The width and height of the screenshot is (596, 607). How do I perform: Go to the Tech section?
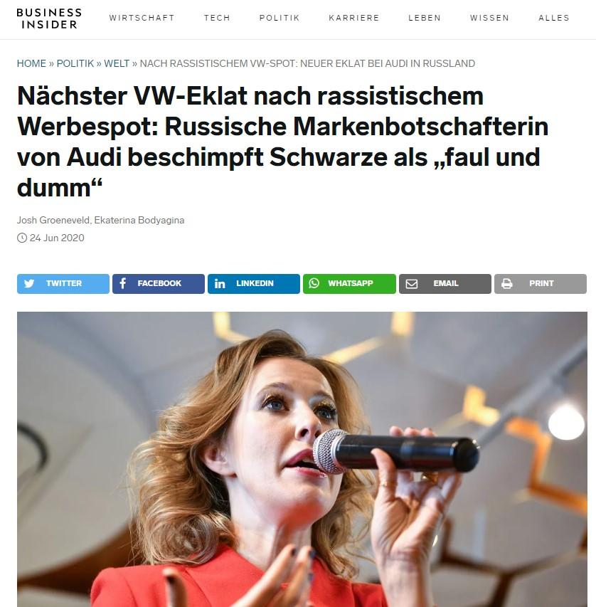[x=217, y=18]
